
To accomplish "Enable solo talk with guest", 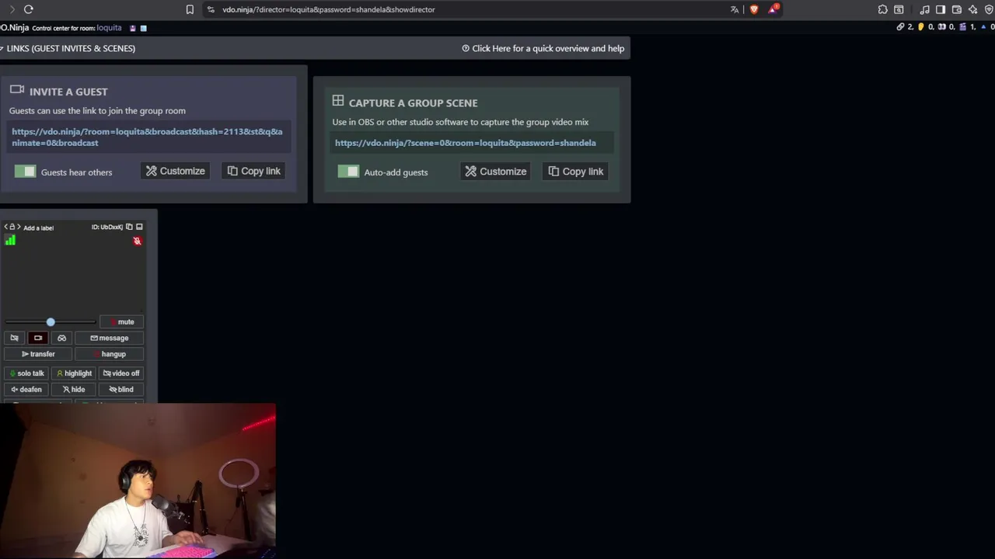I will 26,373.
